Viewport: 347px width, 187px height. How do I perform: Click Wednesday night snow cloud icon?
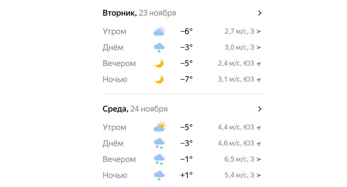159,175
